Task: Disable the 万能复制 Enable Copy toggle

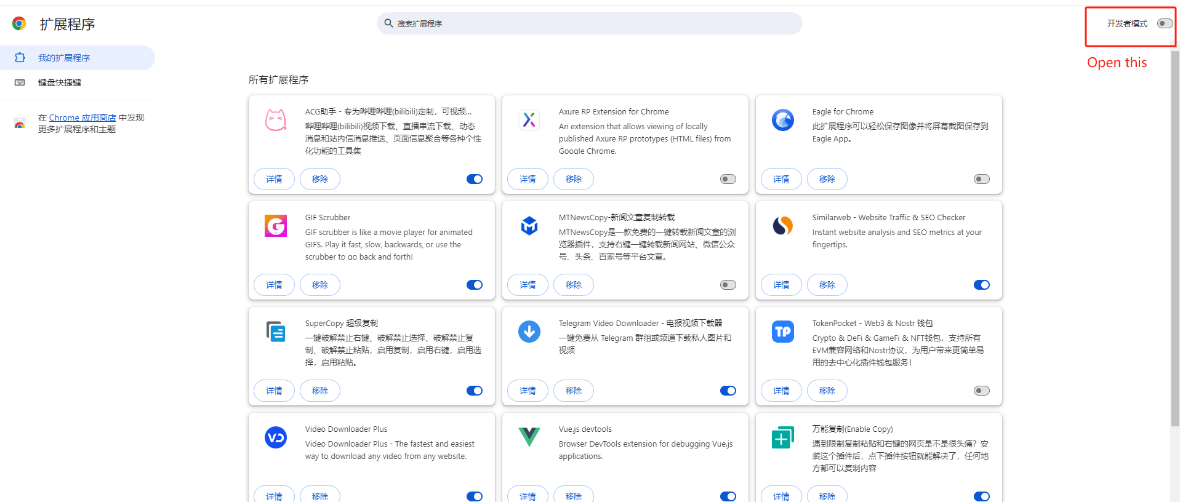Action: point(982,496)
